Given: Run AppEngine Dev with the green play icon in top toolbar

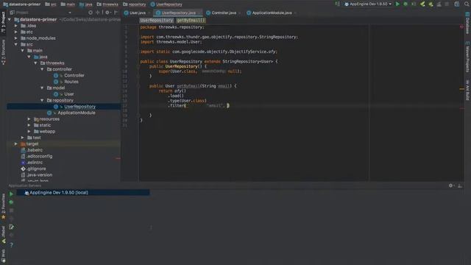Looking at the screenshot, I should [397, 4].
